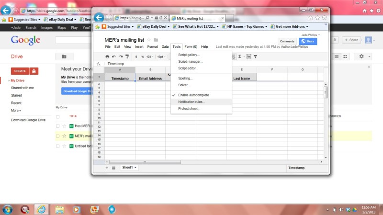Open Script editor from Tools menu

pos(188,68)
